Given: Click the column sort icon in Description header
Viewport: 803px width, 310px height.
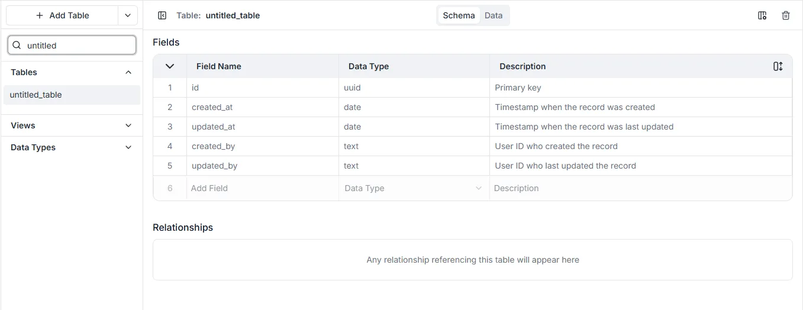Looking at the screenshot, I should [778, 66].
